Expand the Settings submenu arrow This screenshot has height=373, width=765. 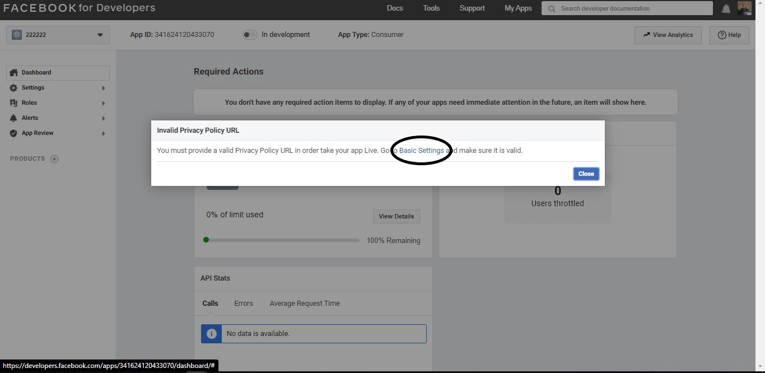(104, 88)
